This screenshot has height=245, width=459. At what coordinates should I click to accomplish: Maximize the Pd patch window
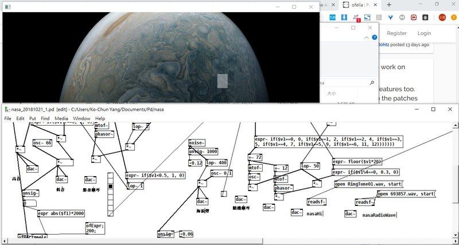click(x=433, y=109)
